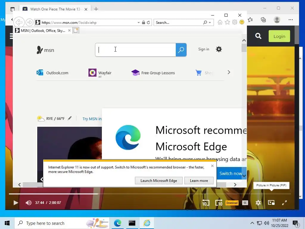Click the green Login button

(x=279, y=36)
